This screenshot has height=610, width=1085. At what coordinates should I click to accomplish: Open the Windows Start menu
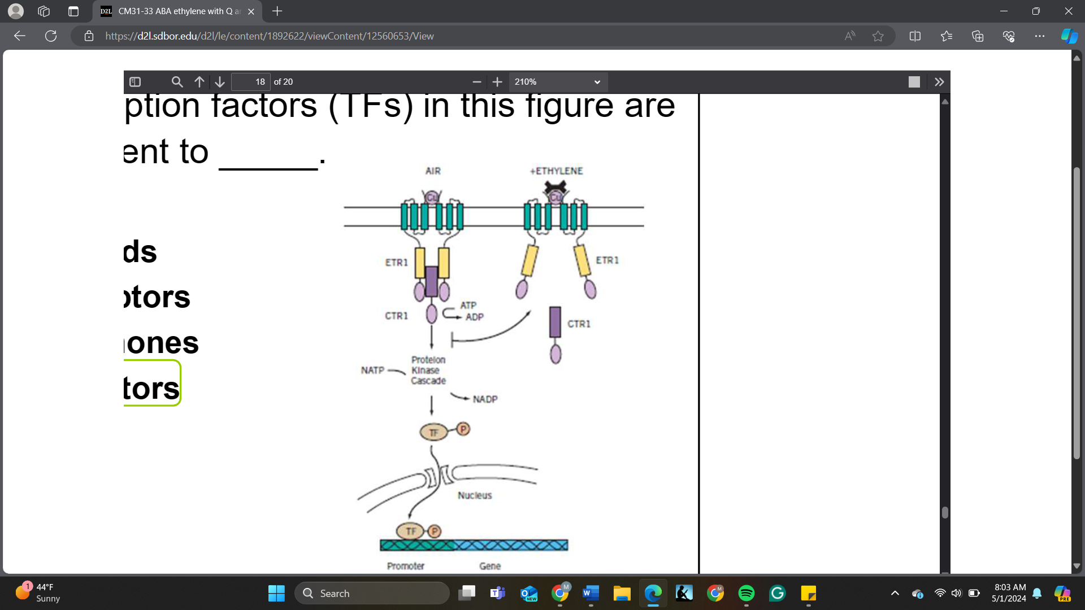(x=276, y=593)
